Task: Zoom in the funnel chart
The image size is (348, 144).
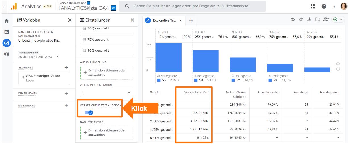Action: click(x=338, y=64)
